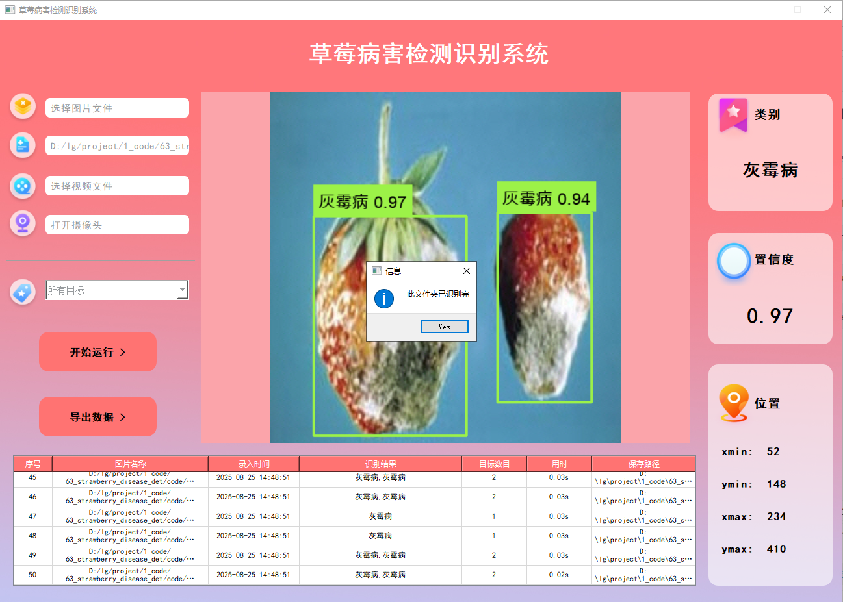Click the 打开摄像头 input field

coord(117,224)
